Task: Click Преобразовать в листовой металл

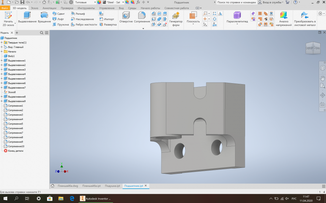Action: point(304,19)
